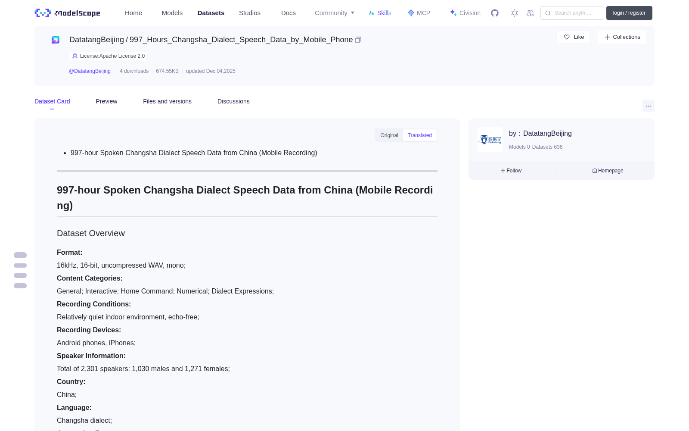This screenshot has height=431, width=689.
Task: Click the '4 downloads' count
Action: tap(134, 71)
